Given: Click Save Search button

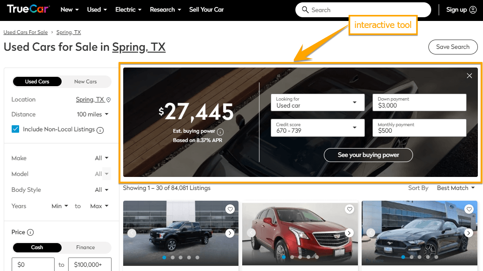Looking at the screenshot, I should click(x=453, y=47).
